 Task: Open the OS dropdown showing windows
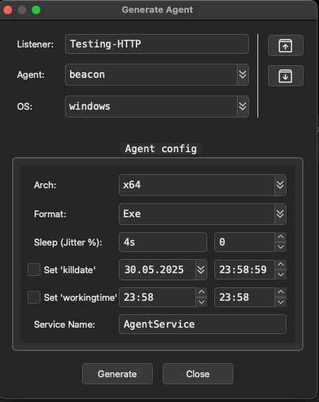(157, 106)
